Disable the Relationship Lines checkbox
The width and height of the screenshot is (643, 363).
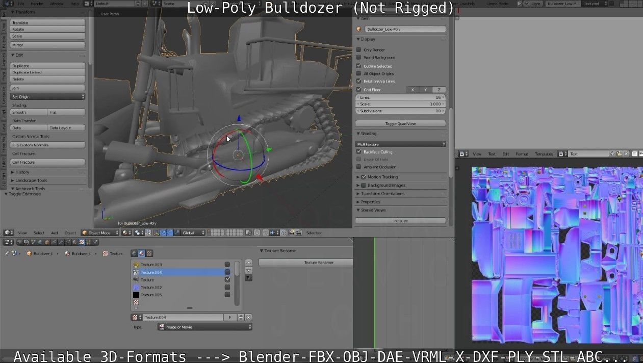pyautogui.click(x=359, y=81)
